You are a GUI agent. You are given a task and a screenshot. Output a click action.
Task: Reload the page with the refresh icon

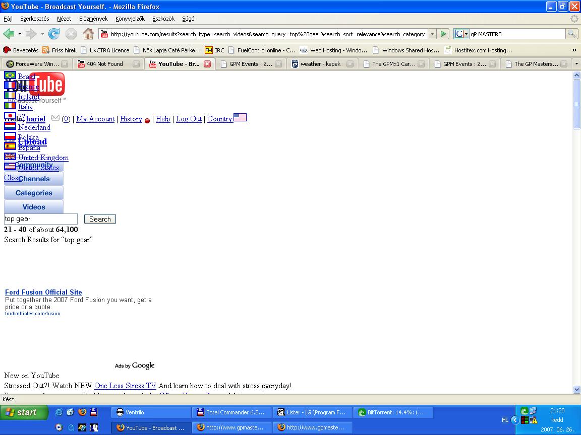click(x=54, y=34)
